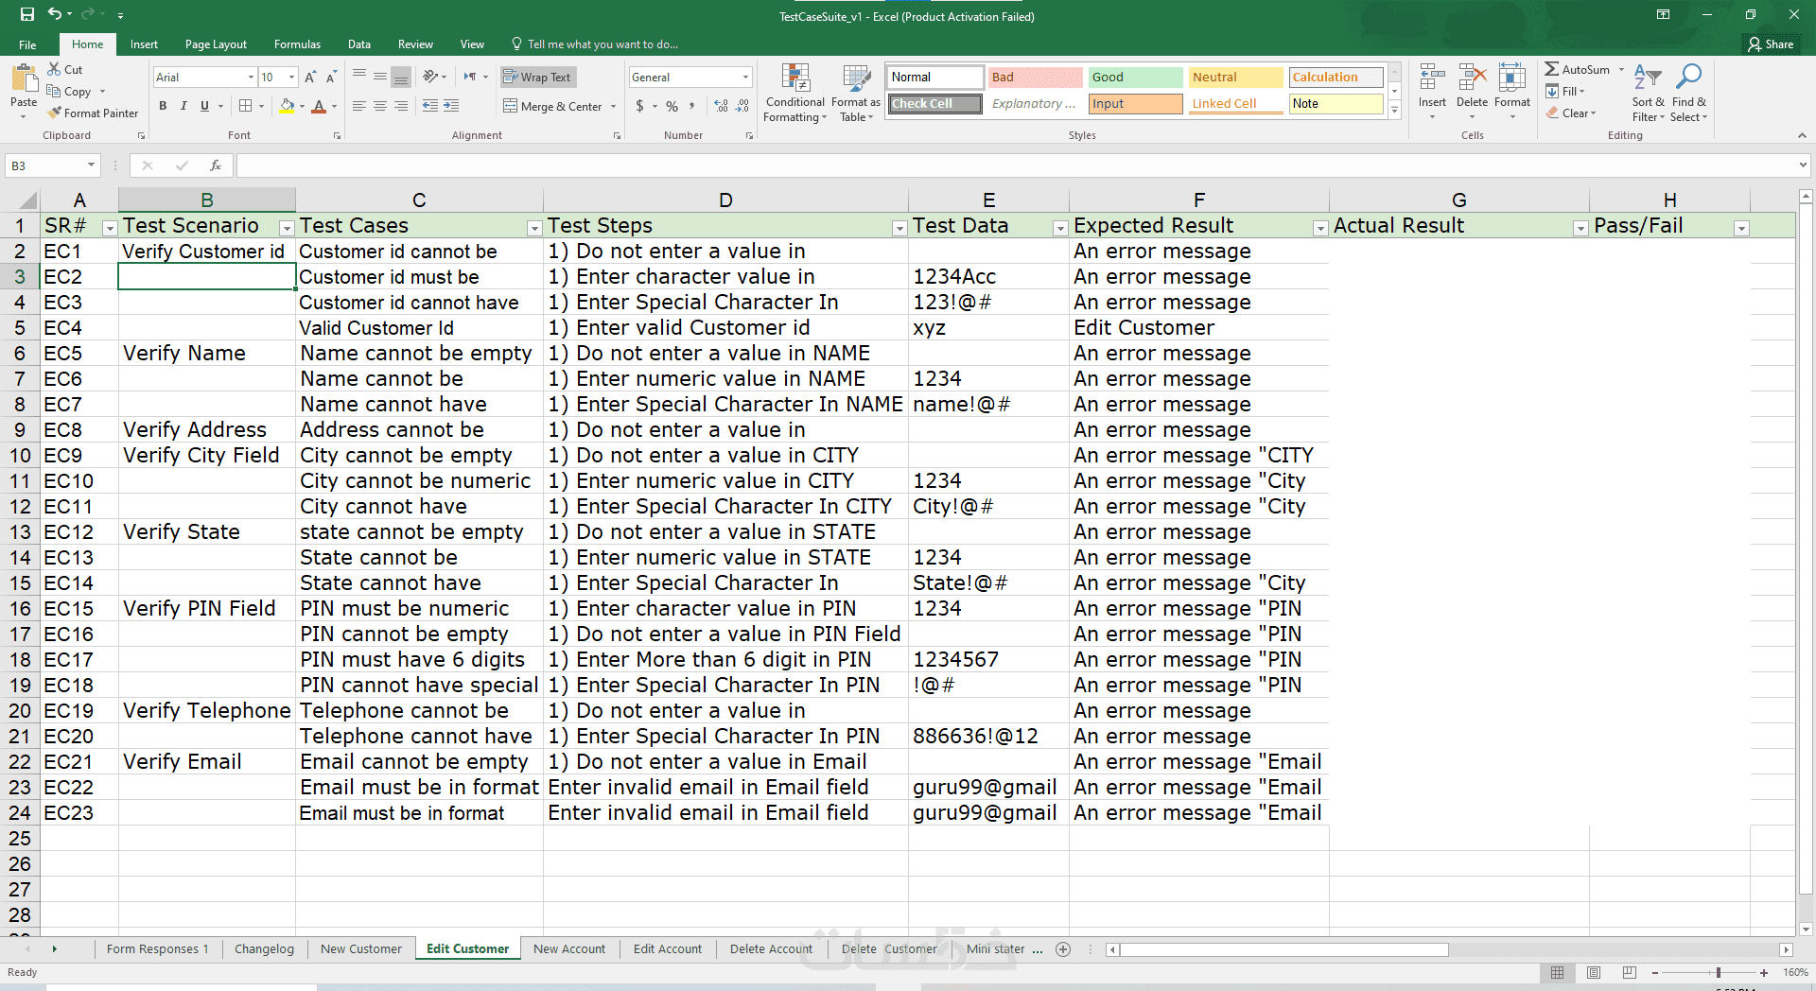This screenshot has height=991, width=1816.
Task: Open the File menu
Action: [27, 44]
